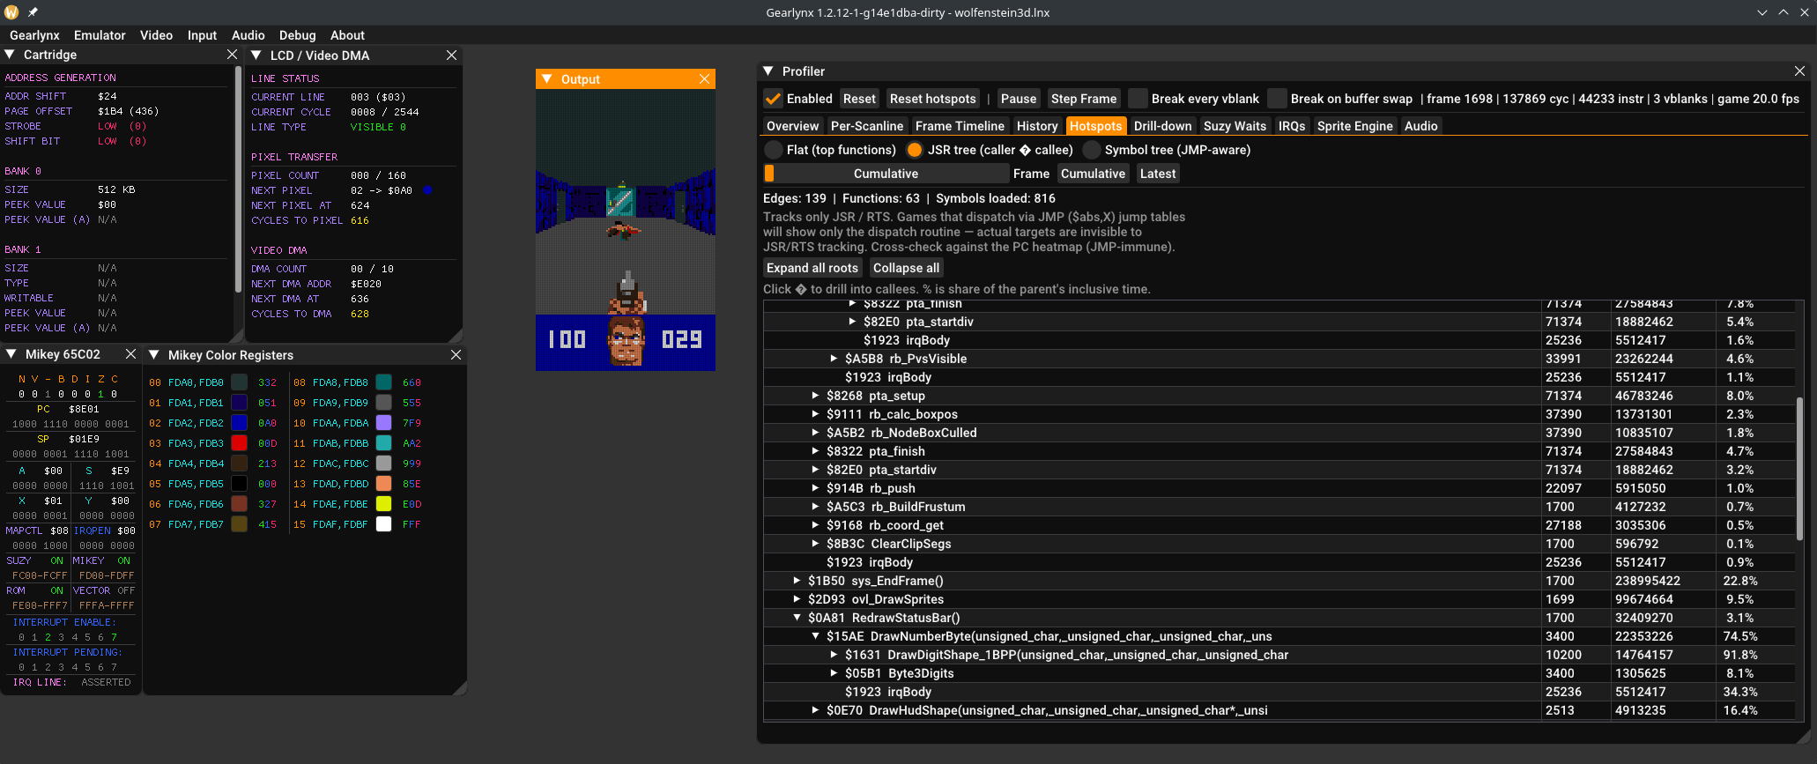Enable Break every vblank checkbox
1817x764 pixels.
(x=1138, y=99)
